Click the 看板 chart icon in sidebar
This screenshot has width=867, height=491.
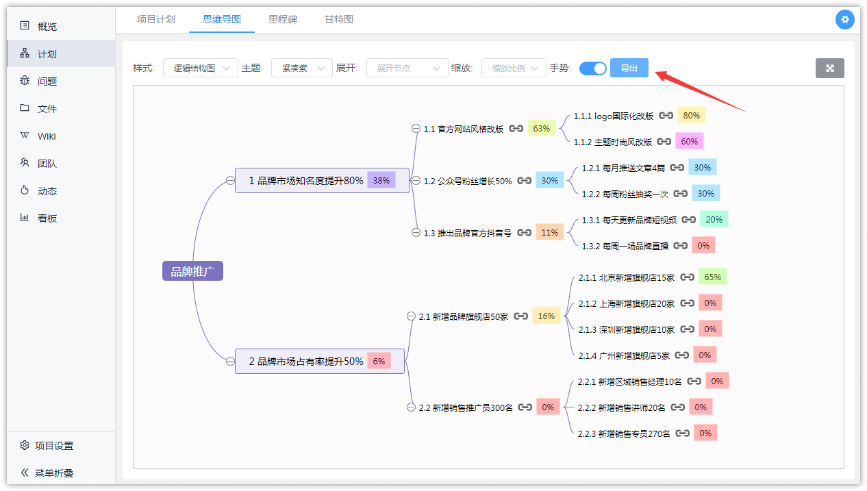25,218
